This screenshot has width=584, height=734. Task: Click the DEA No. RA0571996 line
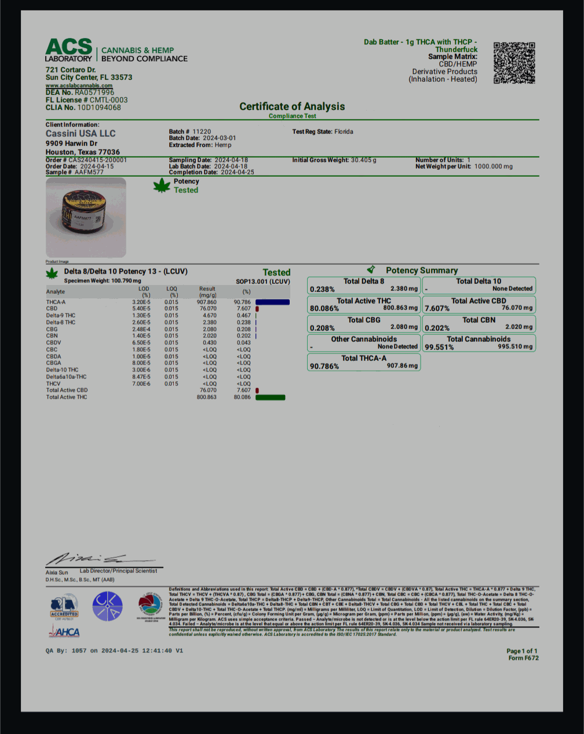point(80,92)
